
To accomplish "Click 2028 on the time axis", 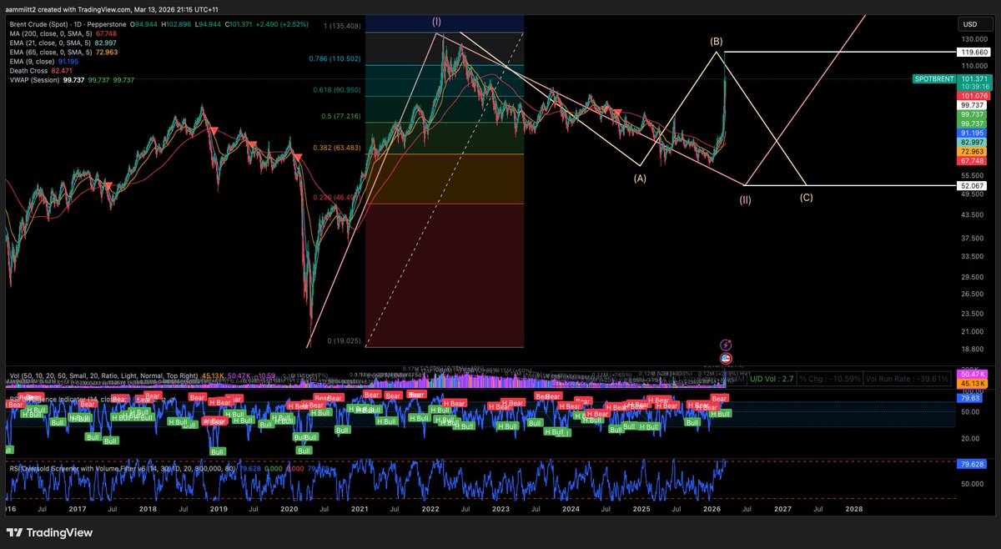I will (853, 507).
